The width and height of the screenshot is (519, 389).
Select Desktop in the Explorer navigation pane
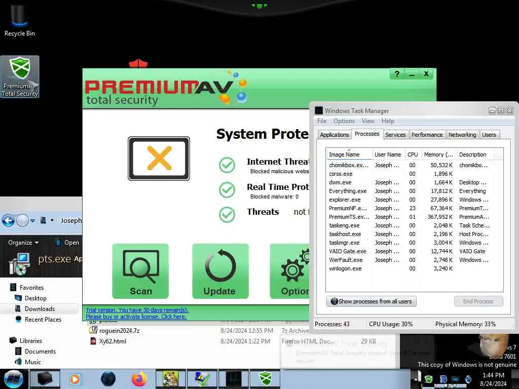[x=35, y=298]
